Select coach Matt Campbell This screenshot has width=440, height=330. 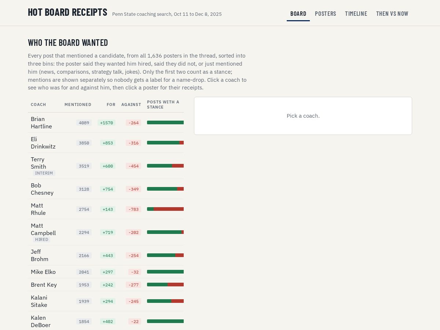[x=106, y=232]
